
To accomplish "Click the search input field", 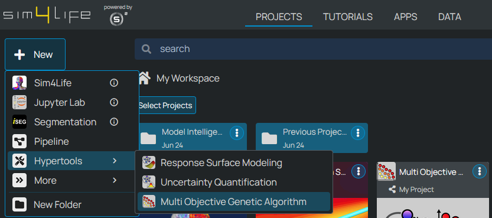I will tap(314, 49).
